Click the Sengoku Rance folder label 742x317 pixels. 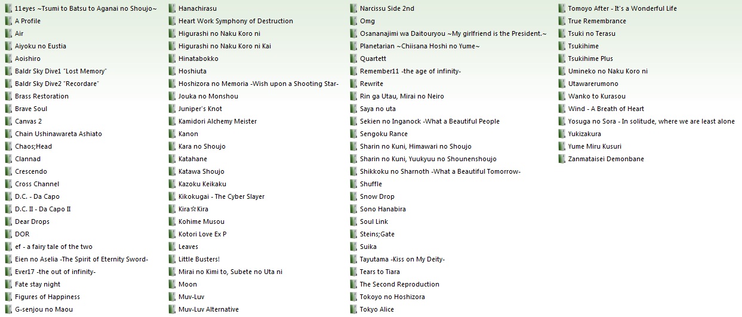pos(384,134)
